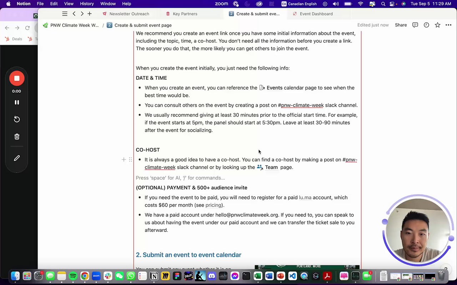
Task: Open the Apple menu
Action: [8, 4]
